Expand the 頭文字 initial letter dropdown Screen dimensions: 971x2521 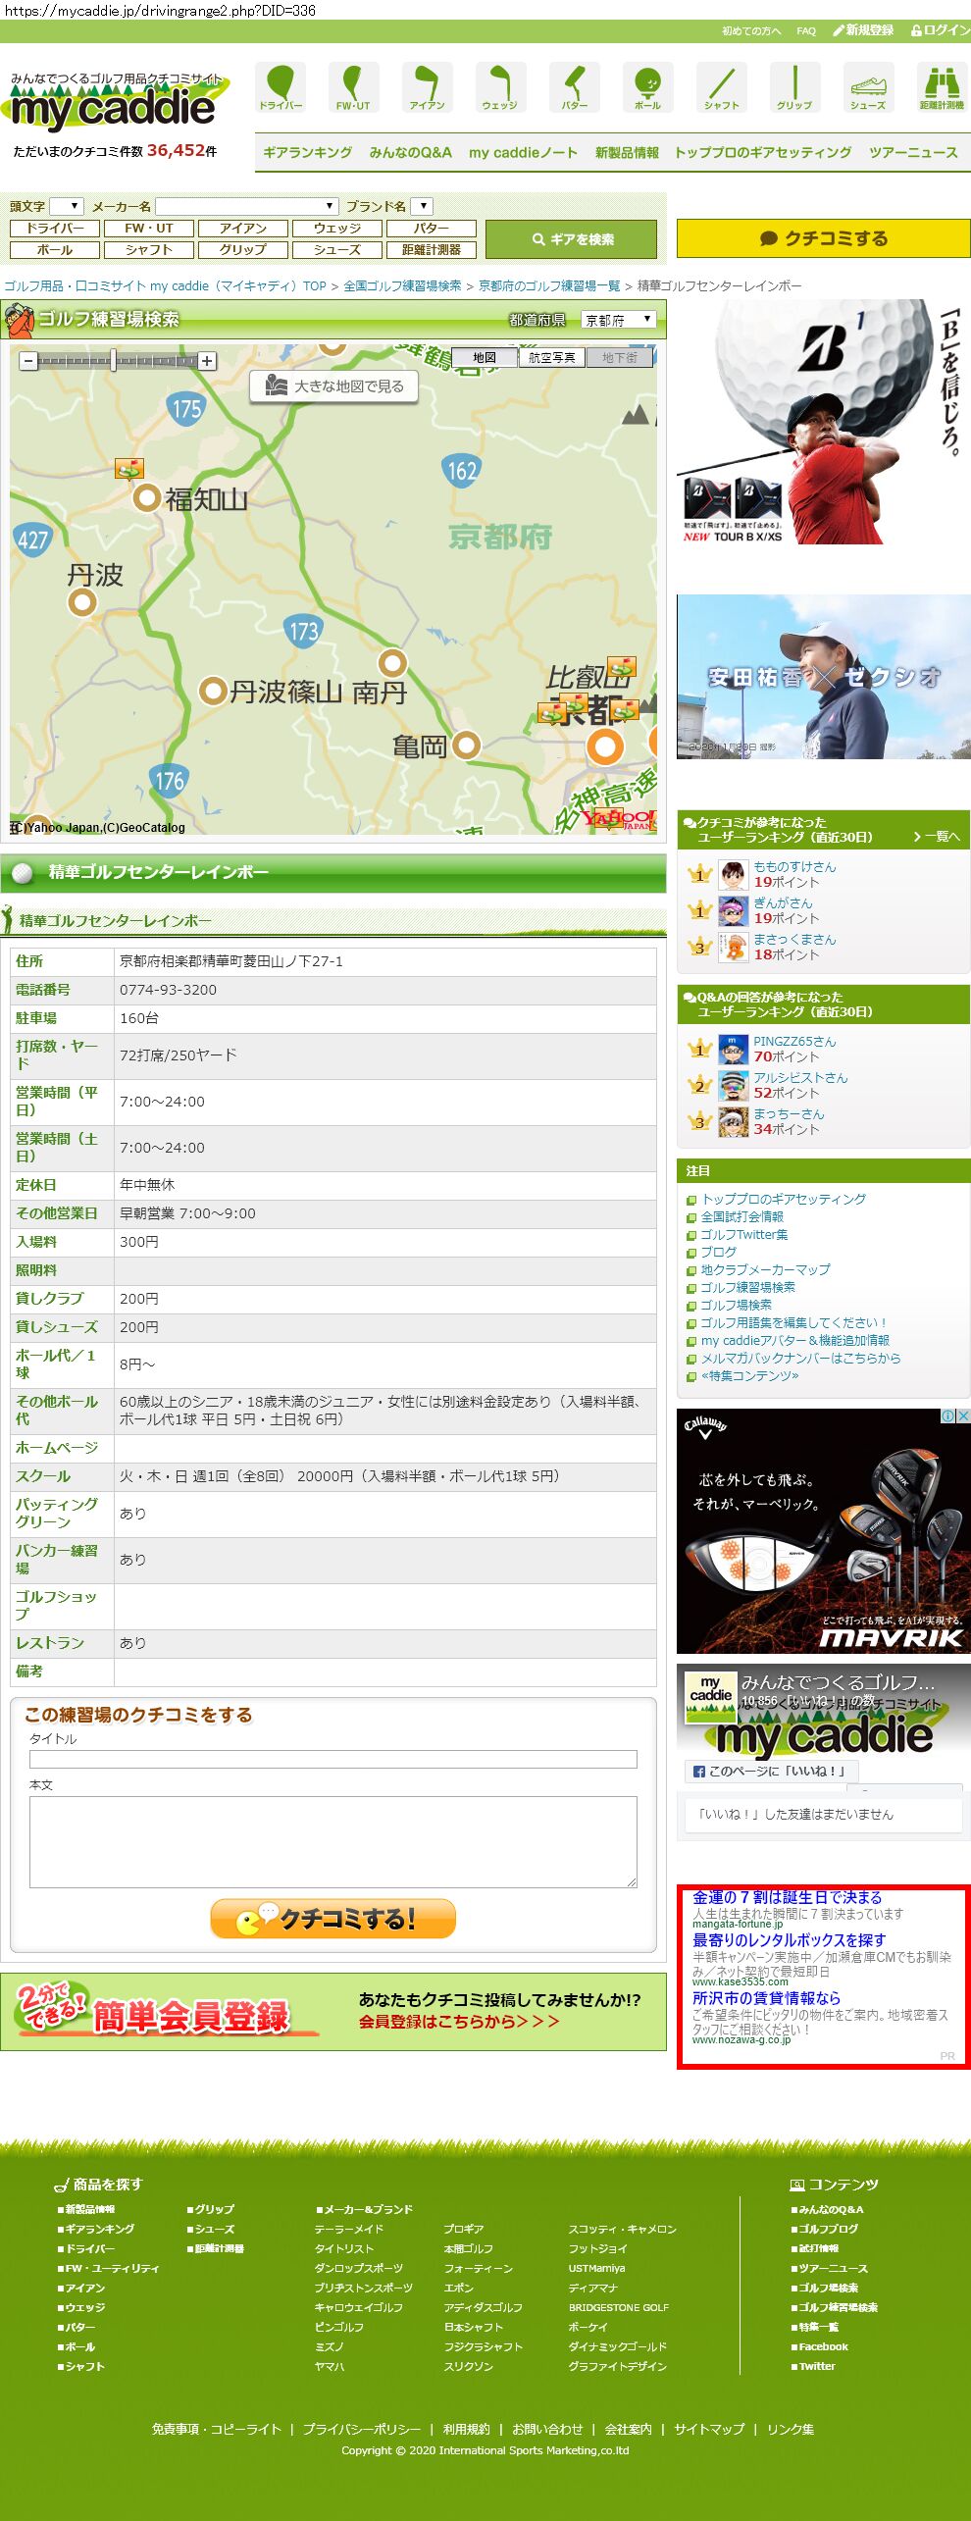(67, 206)
